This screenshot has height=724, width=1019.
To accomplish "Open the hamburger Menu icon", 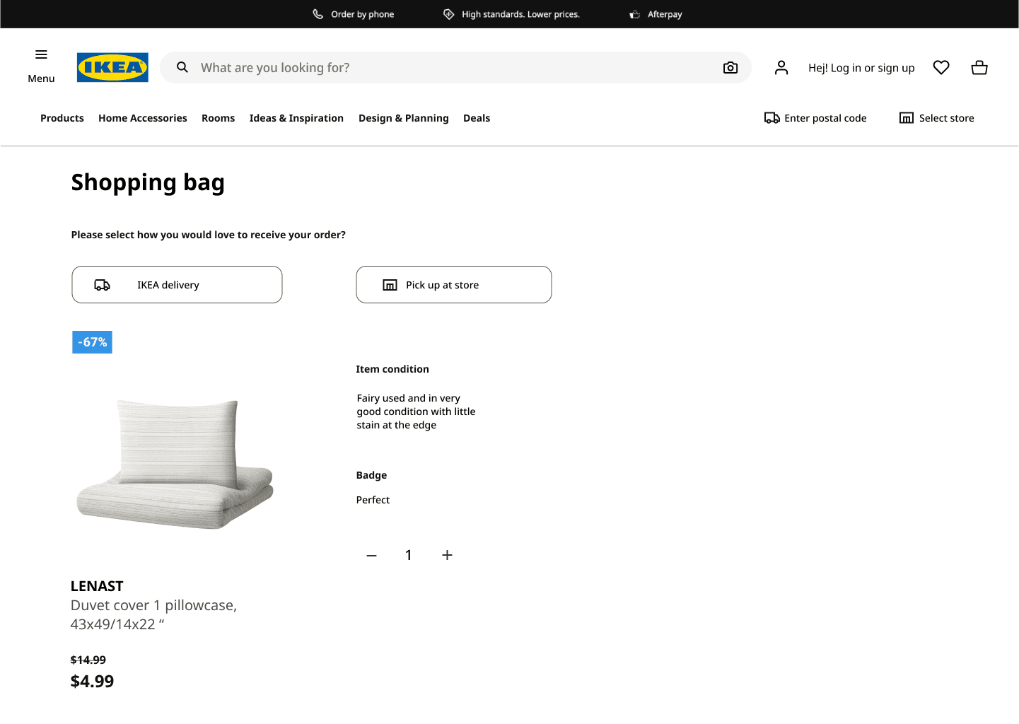I will point(41,54).
